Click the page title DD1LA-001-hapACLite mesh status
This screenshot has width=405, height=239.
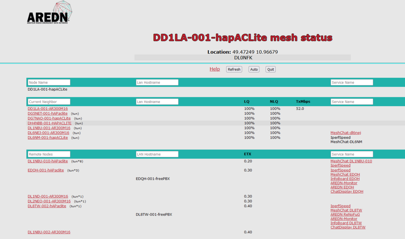pyautogui.click(x=243, y=38)
